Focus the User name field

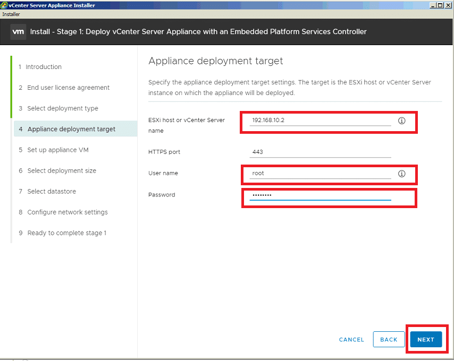[320, 174]
